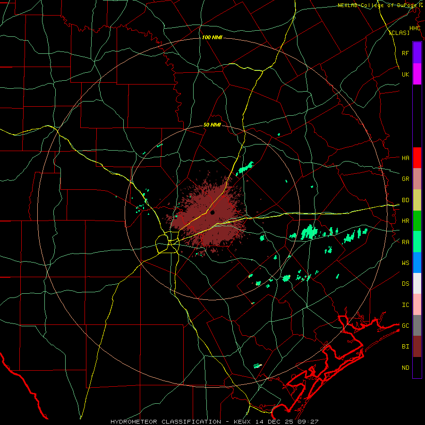Click the BD yellow legend color swatch
Image resolution: width=425 pixels, height=425 pixels.
click(417, 200)
